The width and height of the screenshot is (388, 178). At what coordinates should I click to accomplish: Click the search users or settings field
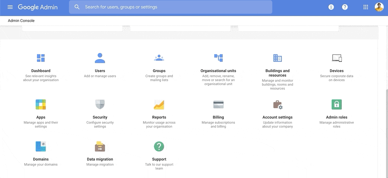170,7
